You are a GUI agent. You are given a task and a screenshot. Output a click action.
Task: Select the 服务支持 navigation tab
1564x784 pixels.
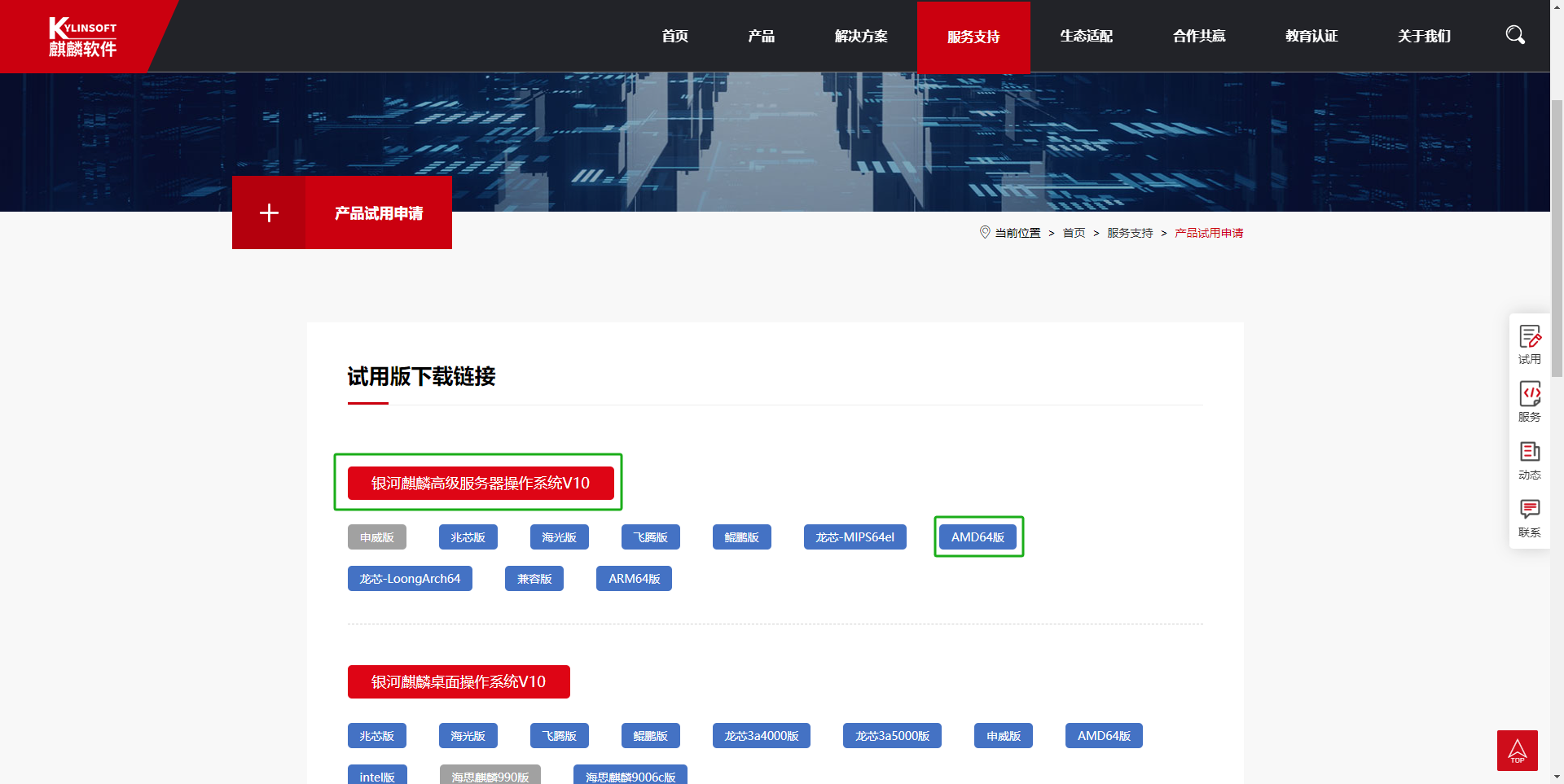[x=973, y=37]
